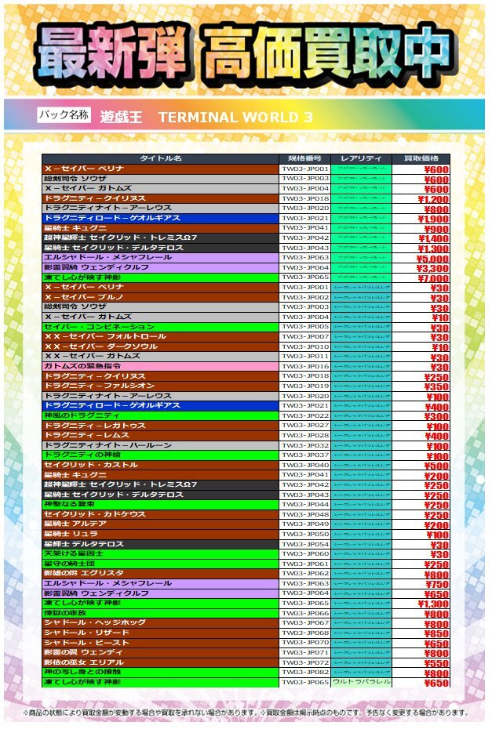The image size is (492, 729).
Task: Select the ¥750 price cell
Action: point(421,584)
